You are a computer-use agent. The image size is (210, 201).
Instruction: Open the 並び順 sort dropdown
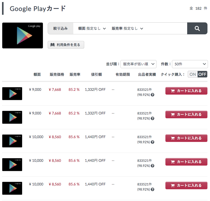[x=138, y=64]
